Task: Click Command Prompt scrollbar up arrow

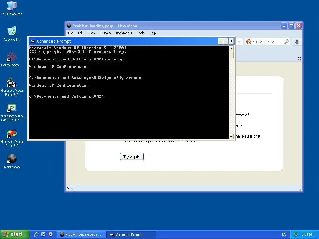Action: (231, 49)
